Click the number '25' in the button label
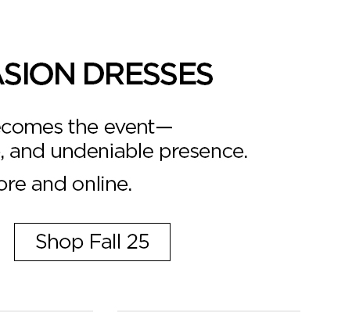This screenshot has width=352, height=312. click(x=138, y=242)
